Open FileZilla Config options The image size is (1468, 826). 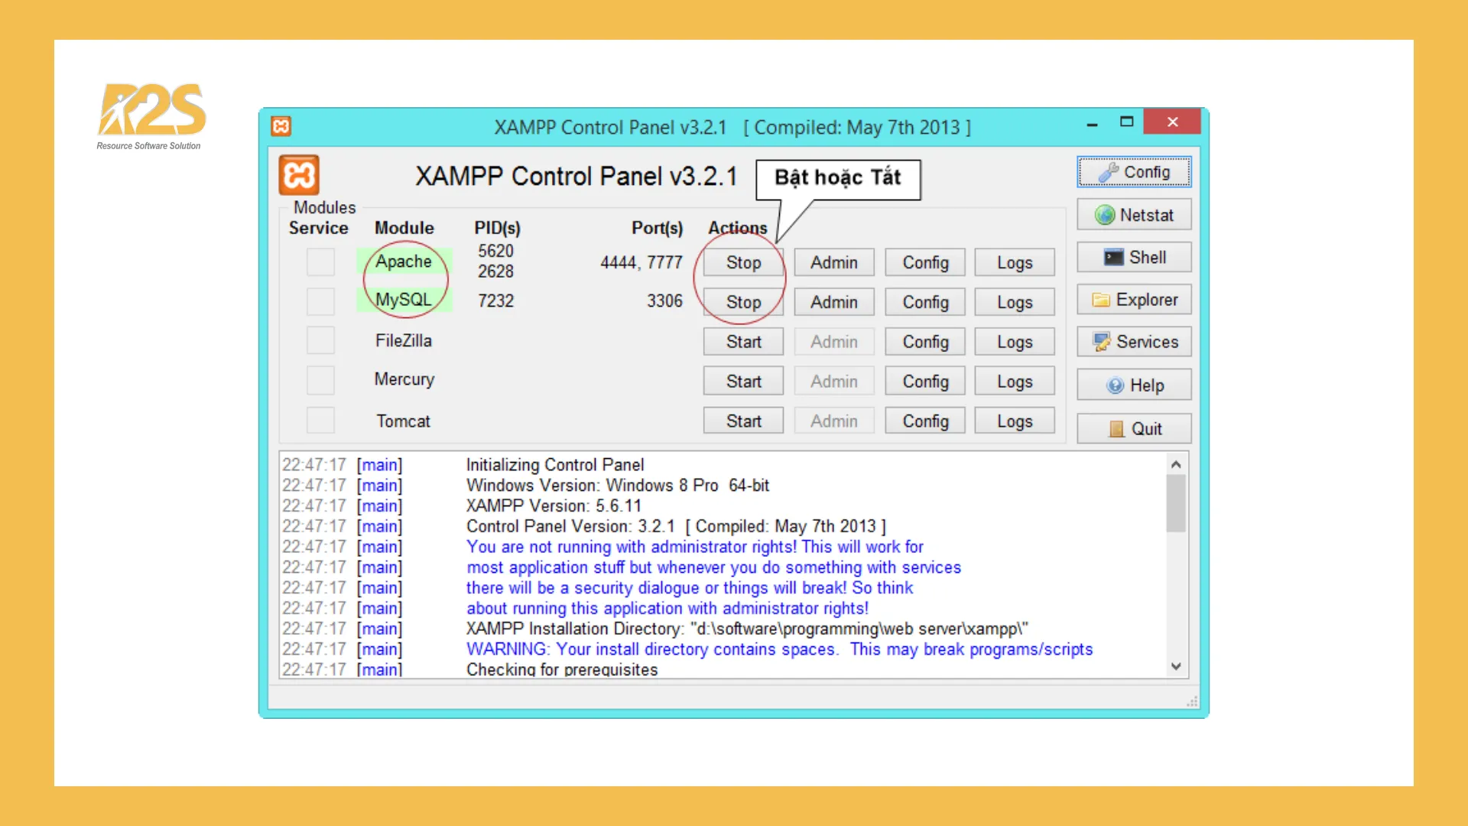[924, 341]
